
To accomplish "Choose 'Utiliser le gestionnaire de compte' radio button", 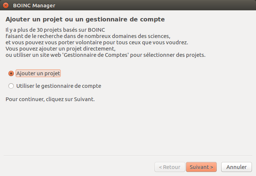I will pyautogui.click(x=11, y=86).
